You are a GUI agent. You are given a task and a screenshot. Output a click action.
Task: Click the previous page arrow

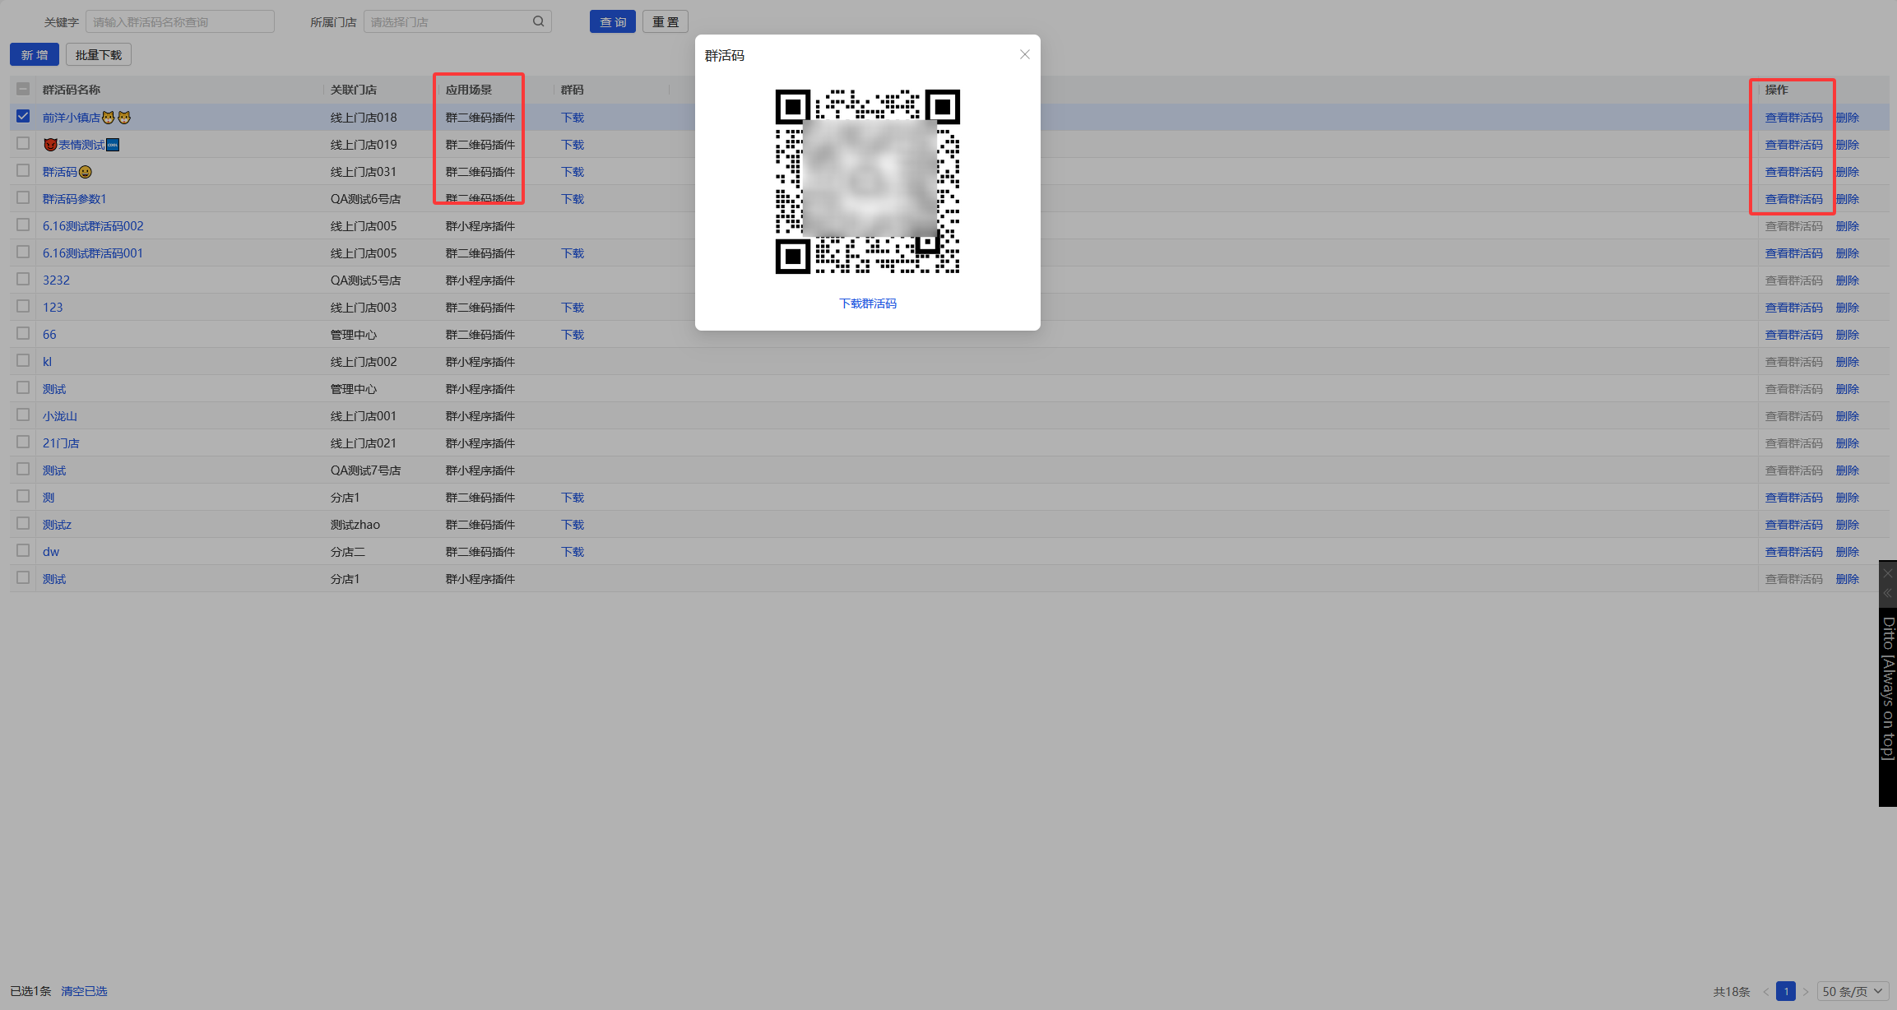[1765, 991]
